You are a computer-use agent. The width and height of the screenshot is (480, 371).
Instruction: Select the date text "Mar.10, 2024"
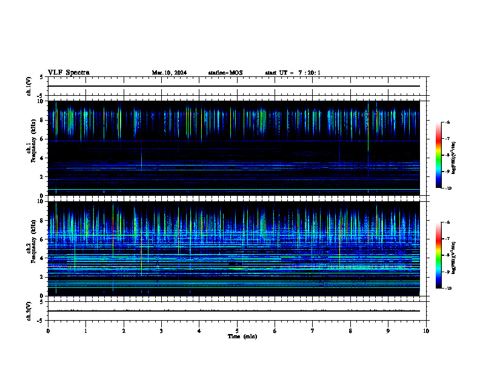pos(169,73)
